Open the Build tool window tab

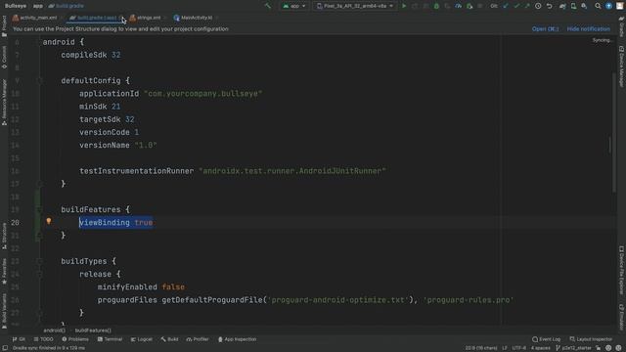169,339
